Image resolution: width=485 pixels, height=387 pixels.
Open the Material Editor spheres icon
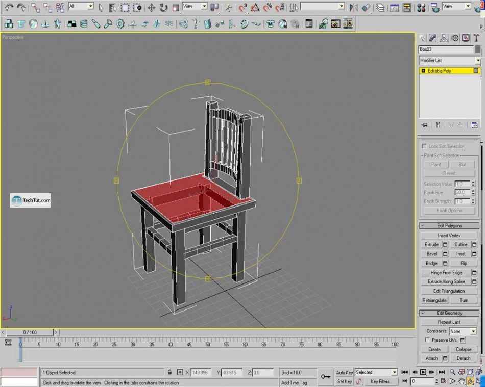coord(421,8)
